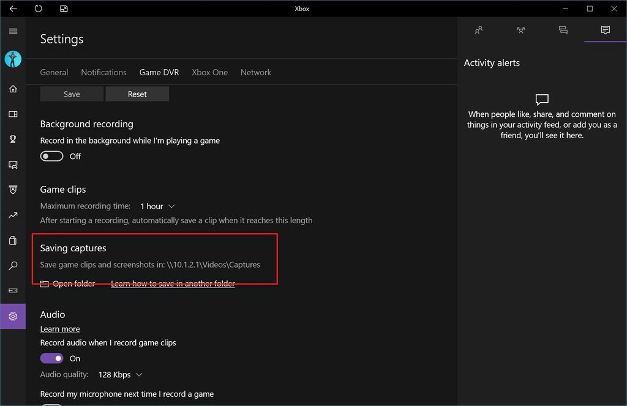Enable Background recording
This screenshot has width=627, height=406.
pos(51,156)
